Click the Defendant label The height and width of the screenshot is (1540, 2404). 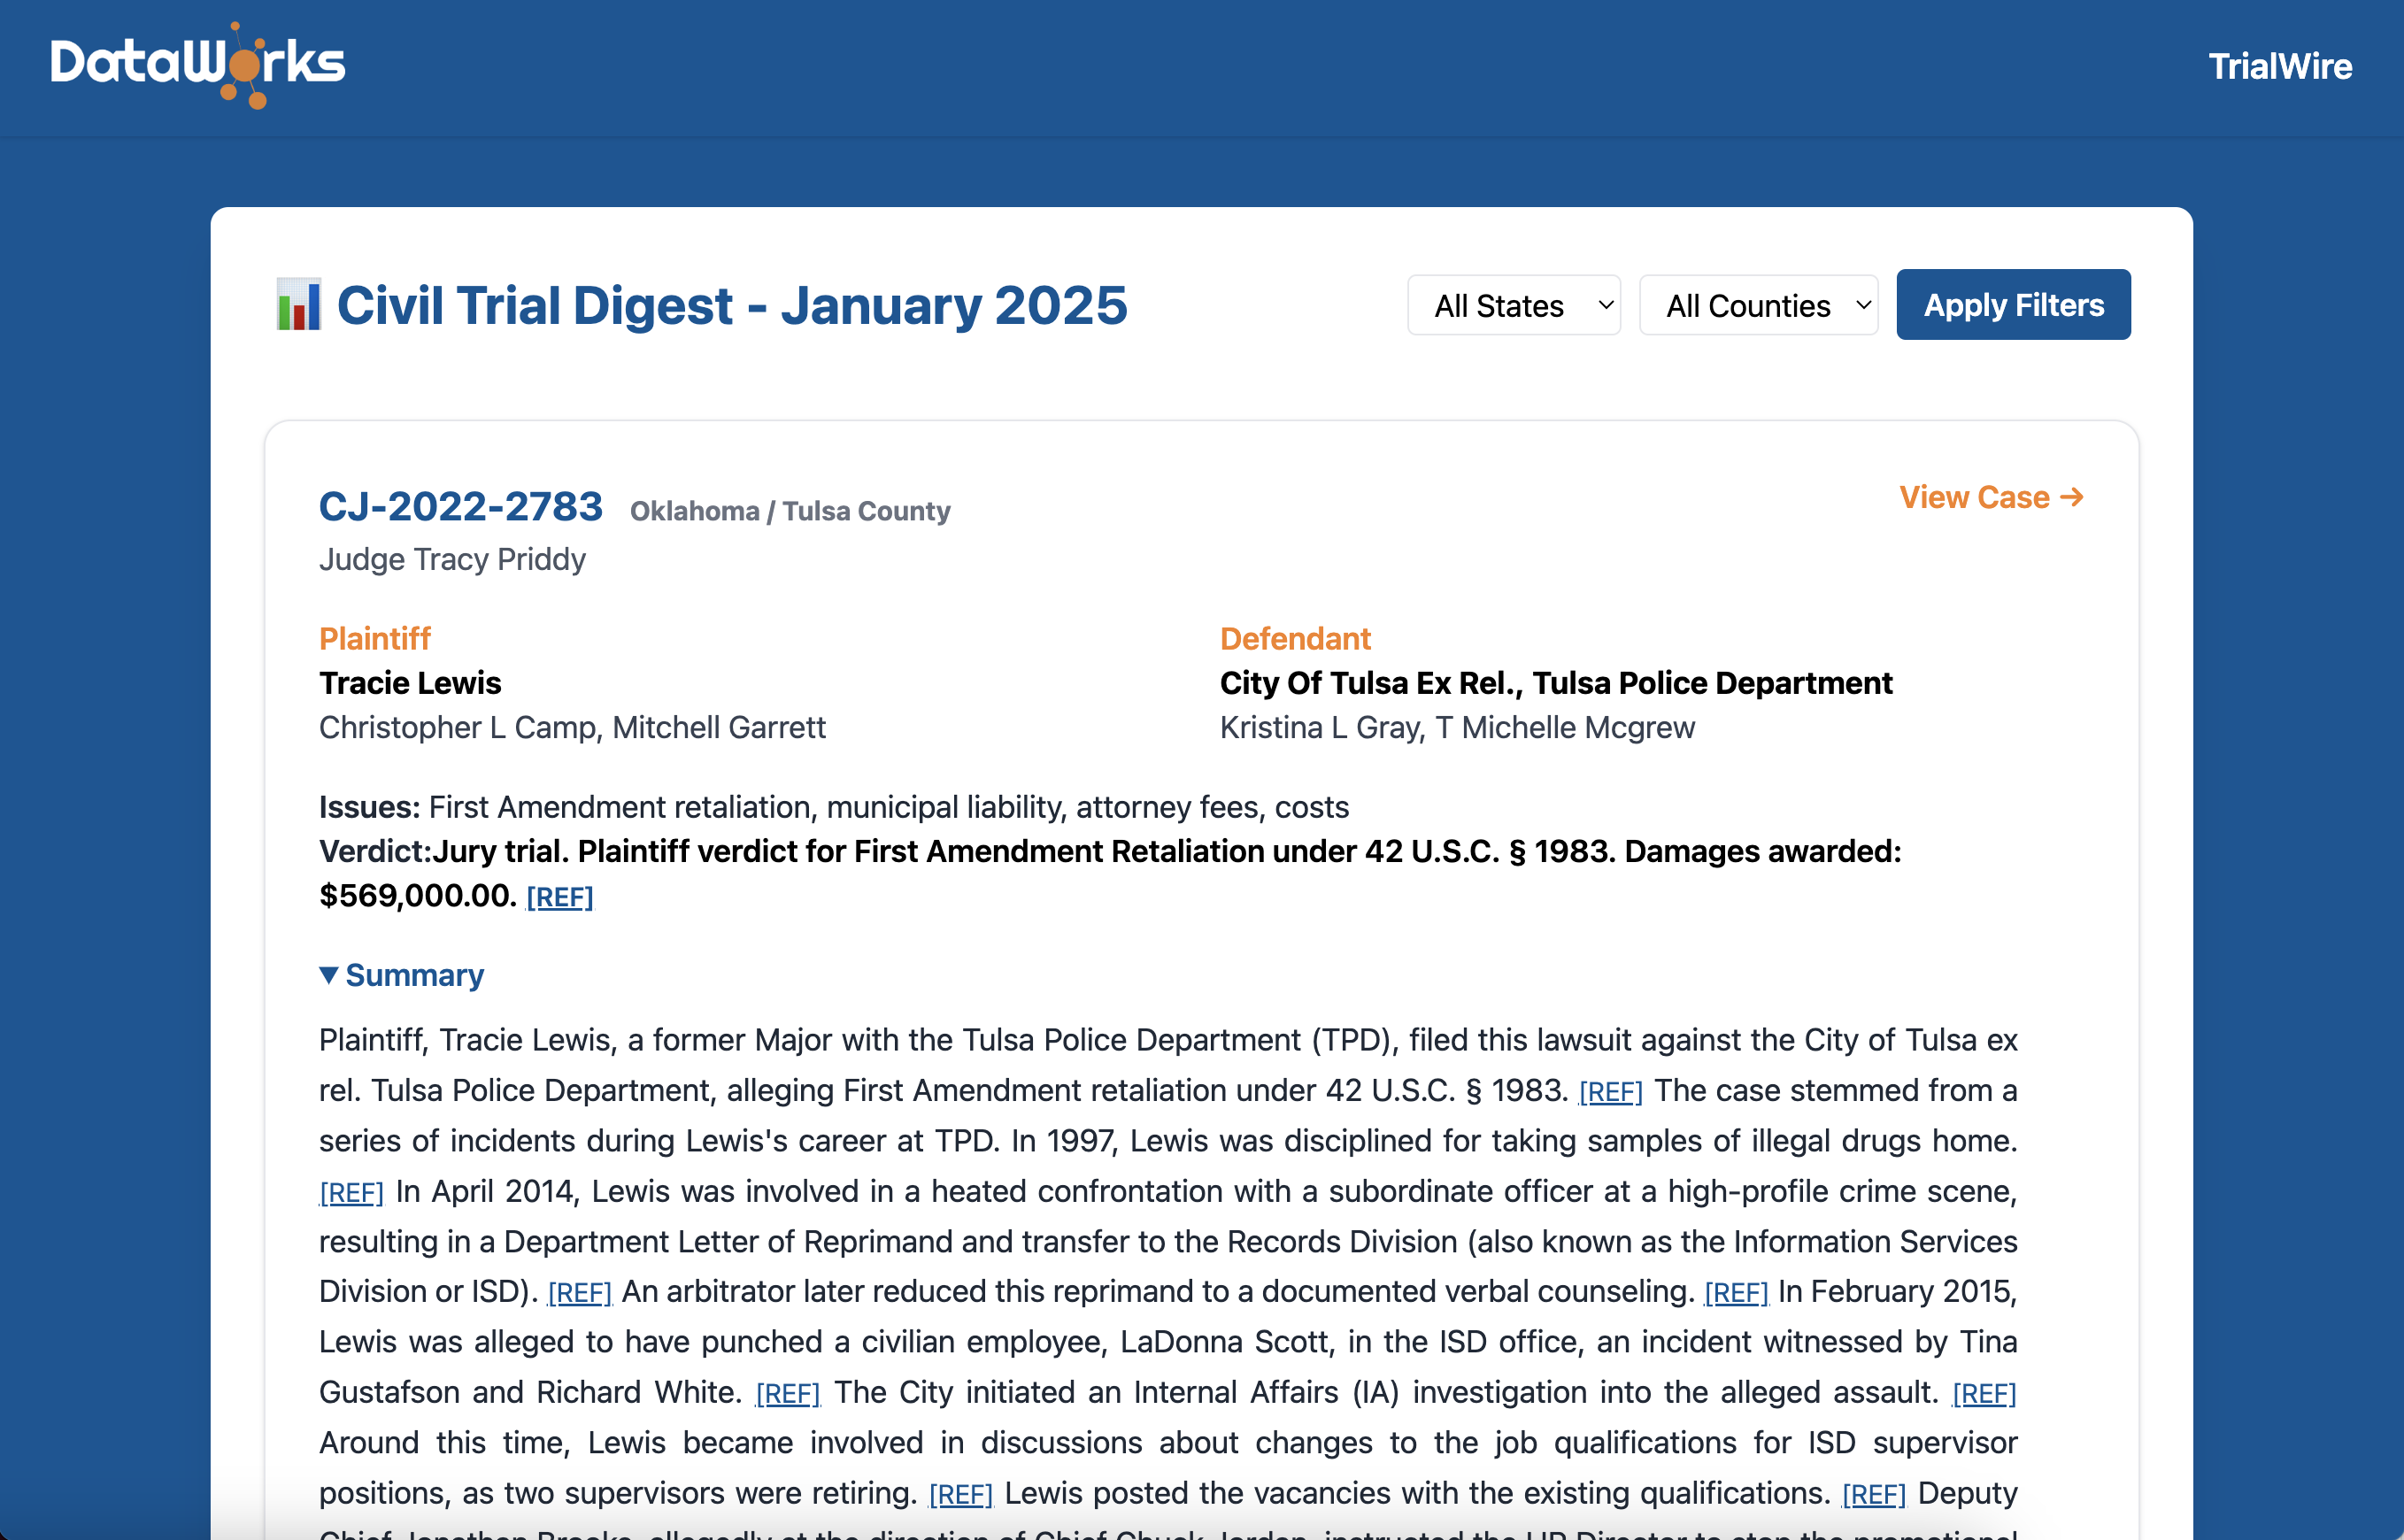[1295, 638]
